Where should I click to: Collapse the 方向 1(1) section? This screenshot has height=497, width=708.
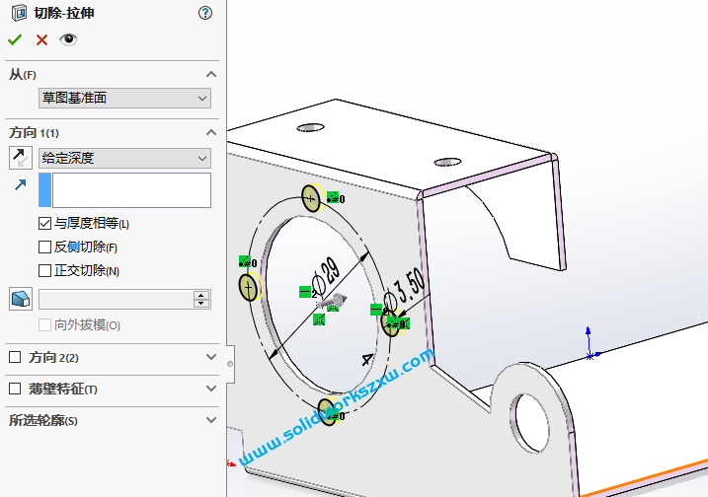211,132
